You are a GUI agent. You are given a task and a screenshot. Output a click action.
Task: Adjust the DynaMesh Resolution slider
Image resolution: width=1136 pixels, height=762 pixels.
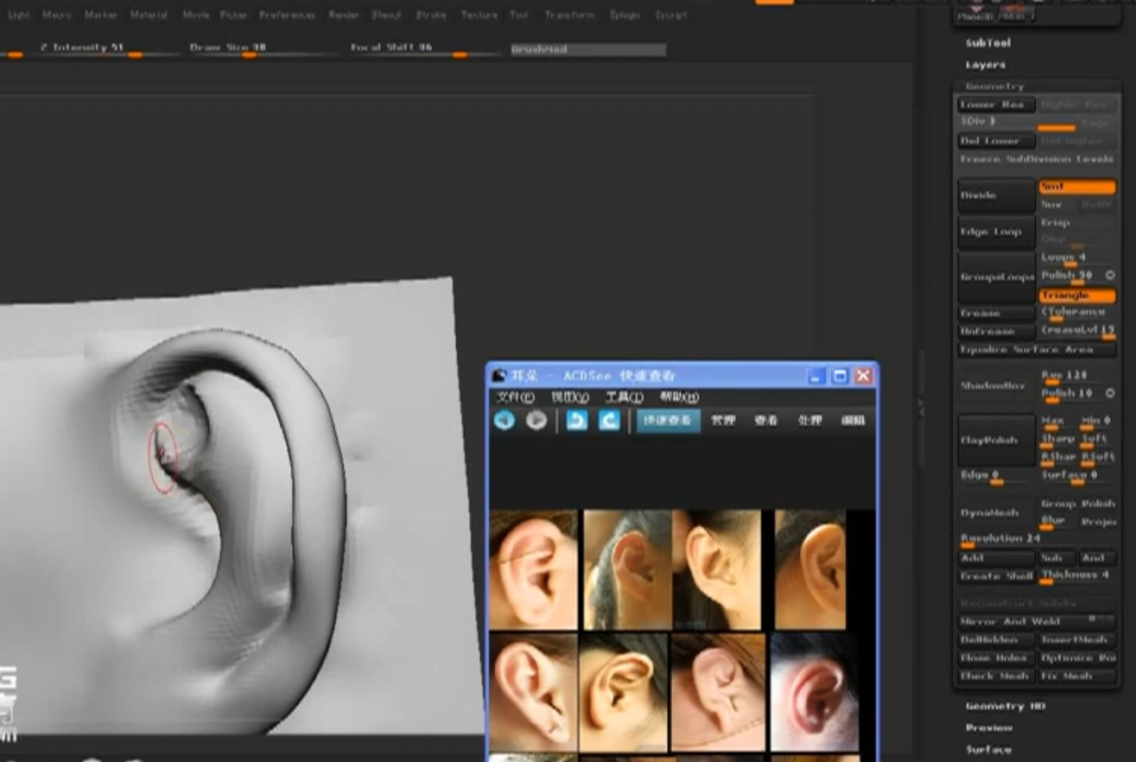[x=1037, y=539]
